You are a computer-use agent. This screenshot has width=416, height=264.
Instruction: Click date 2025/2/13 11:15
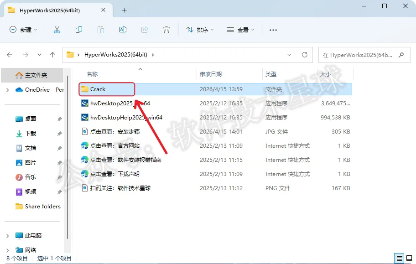221,160
